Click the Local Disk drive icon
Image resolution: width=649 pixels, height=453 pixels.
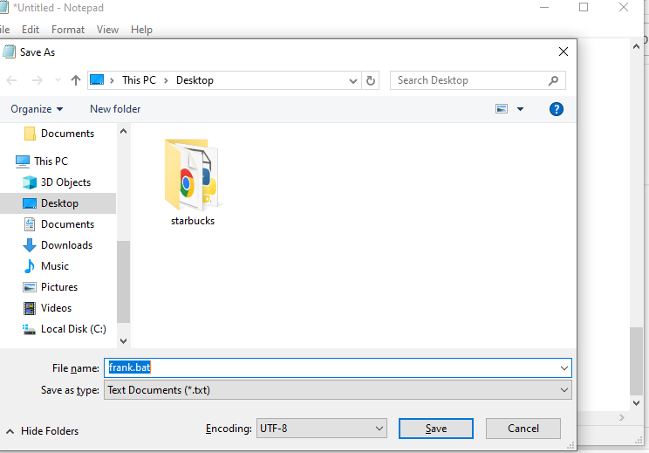(x=29, y=330)
